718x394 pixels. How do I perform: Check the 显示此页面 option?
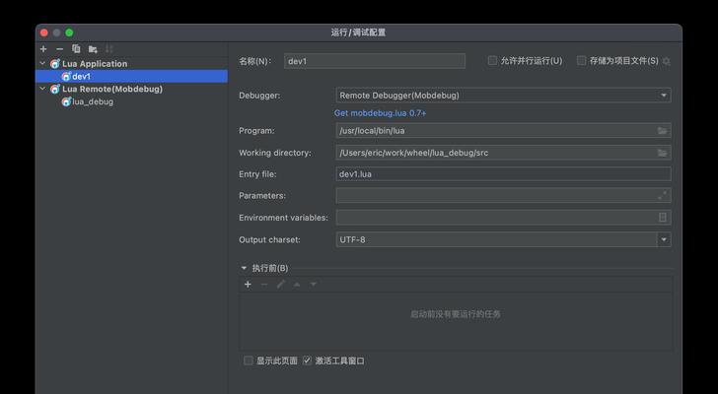(x=249, y=361)
